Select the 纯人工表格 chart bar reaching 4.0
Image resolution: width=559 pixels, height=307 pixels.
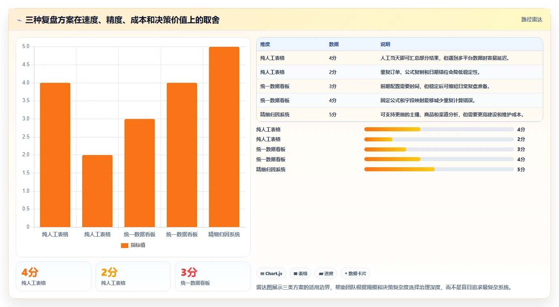[x=55, y=155]
